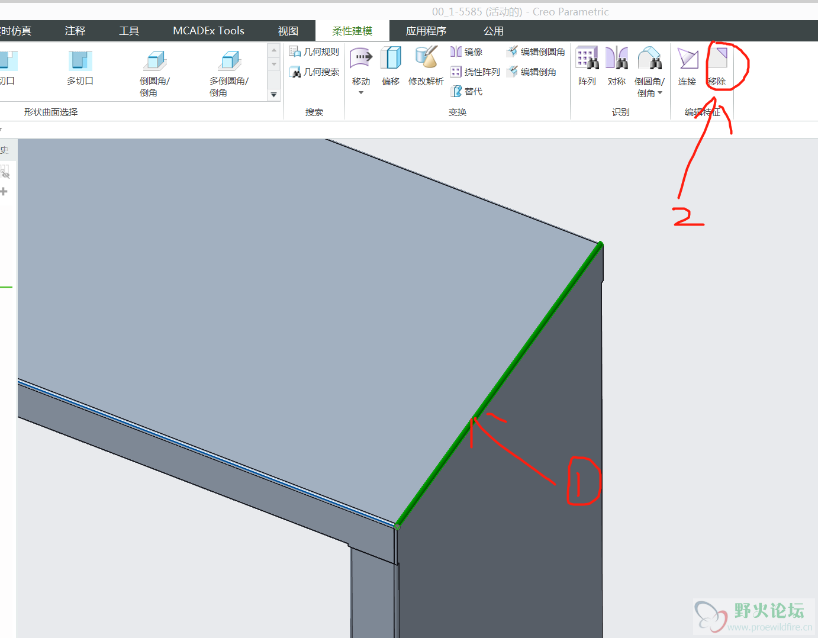Image resolution: width=818 pixels, height=638 pixels.
Task: Open 编辑倒圆角 edit round
Action: tap(536, 52)
